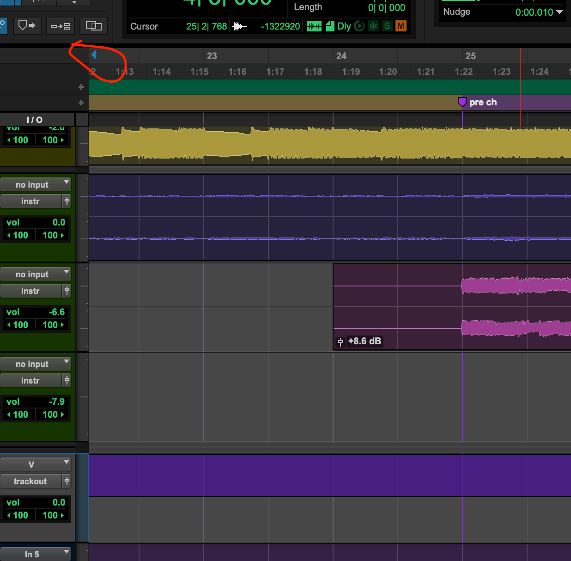
Task: Toggle the Link Track and Edit Selection button
Action: 61,26
